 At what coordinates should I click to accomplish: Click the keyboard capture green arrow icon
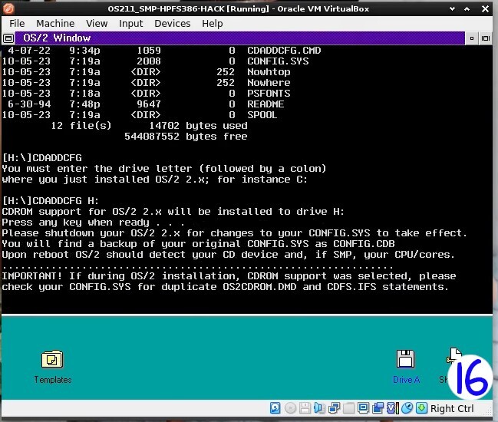tap(421, 408)
